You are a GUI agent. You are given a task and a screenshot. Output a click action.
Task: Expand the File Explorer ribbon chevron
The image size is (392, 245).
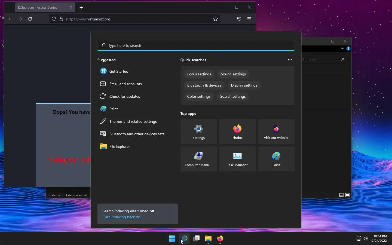coord(342,48)
